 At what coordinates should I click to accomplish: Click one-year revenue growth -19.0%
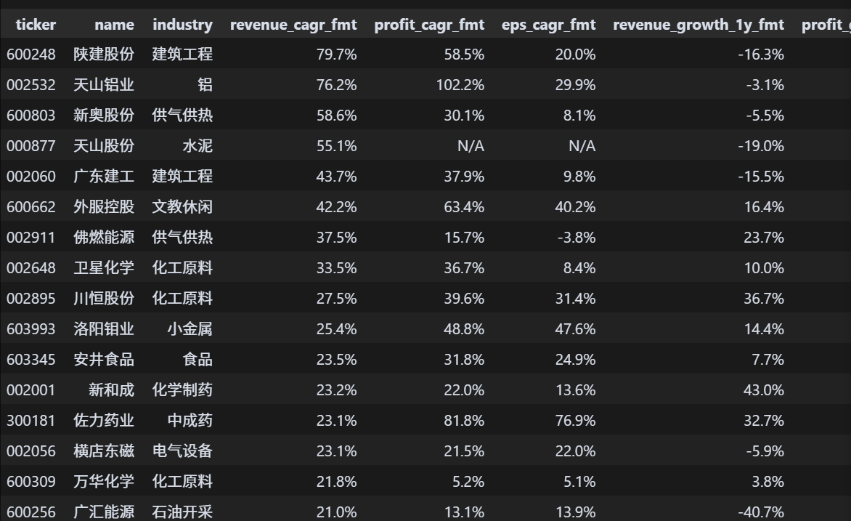(x=761, y=145)
